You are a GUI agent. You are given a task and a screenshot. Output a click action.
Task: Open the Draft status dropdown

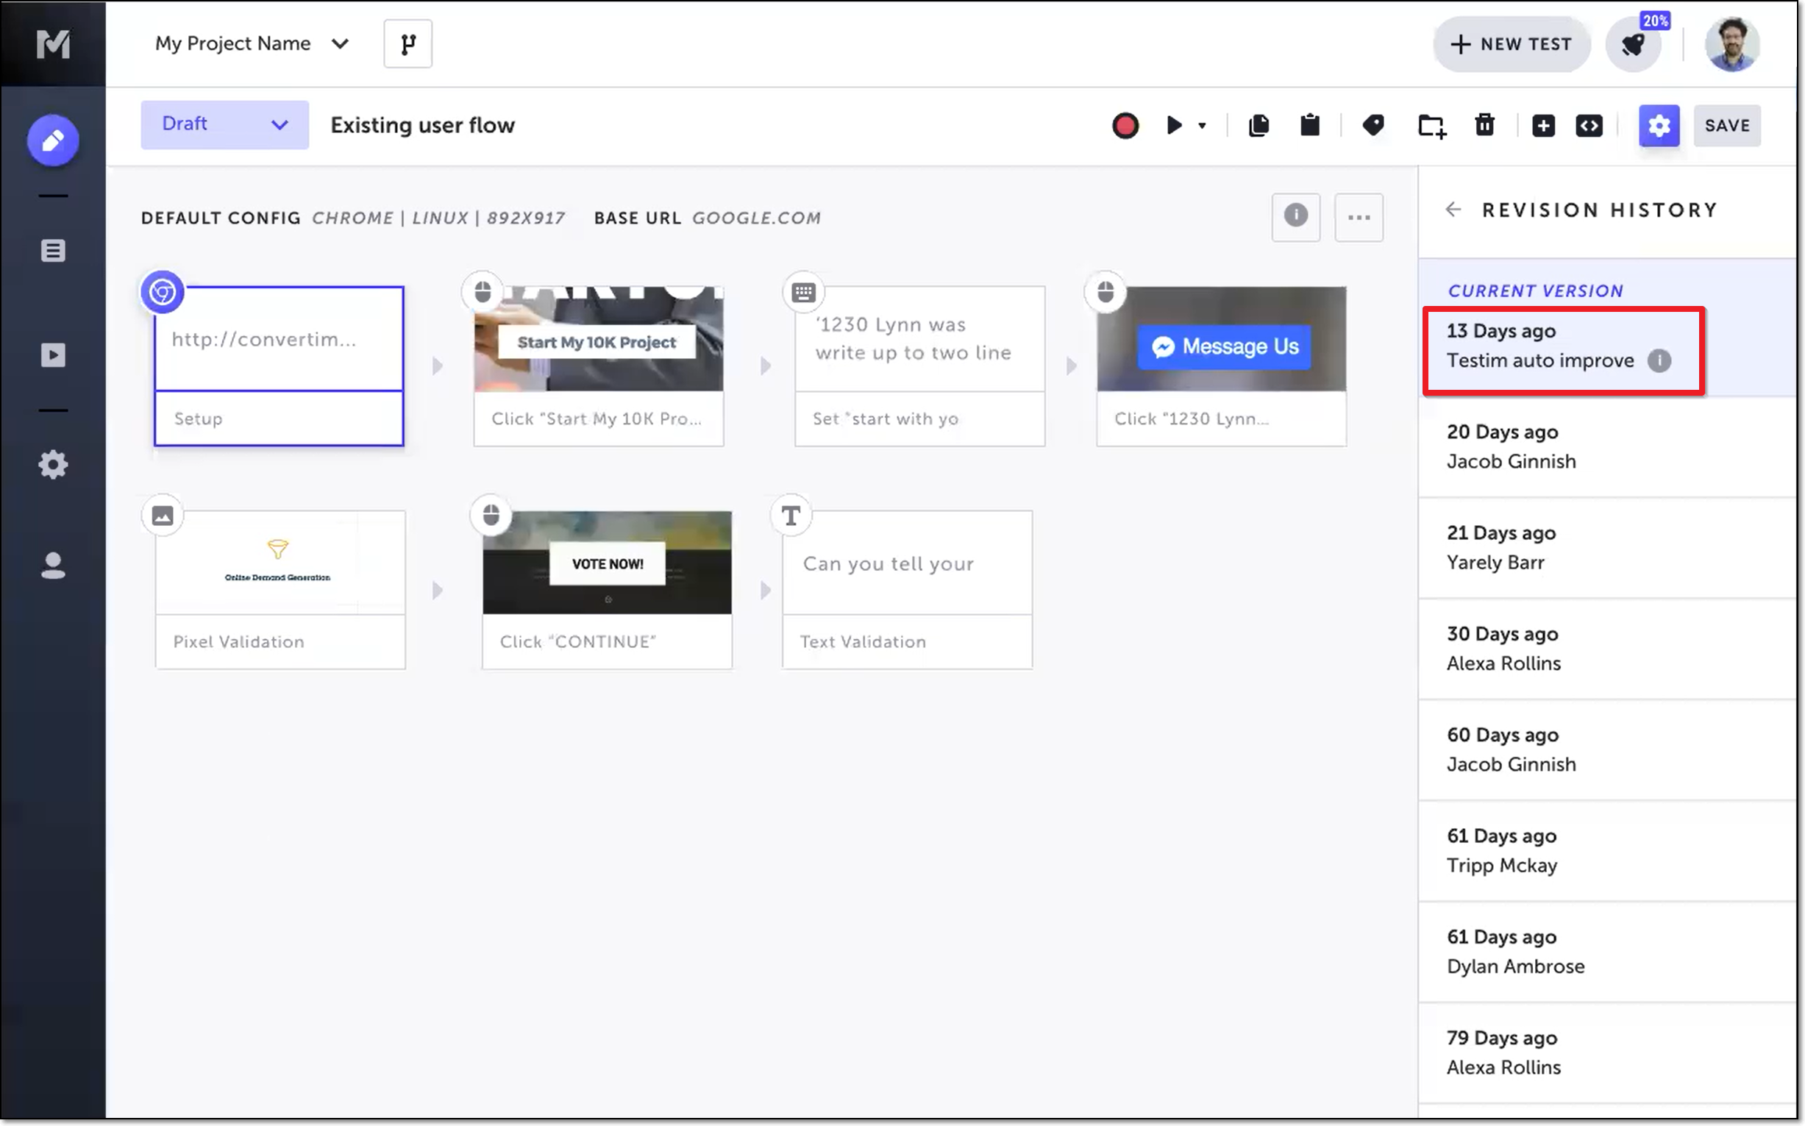coord(224,124)
